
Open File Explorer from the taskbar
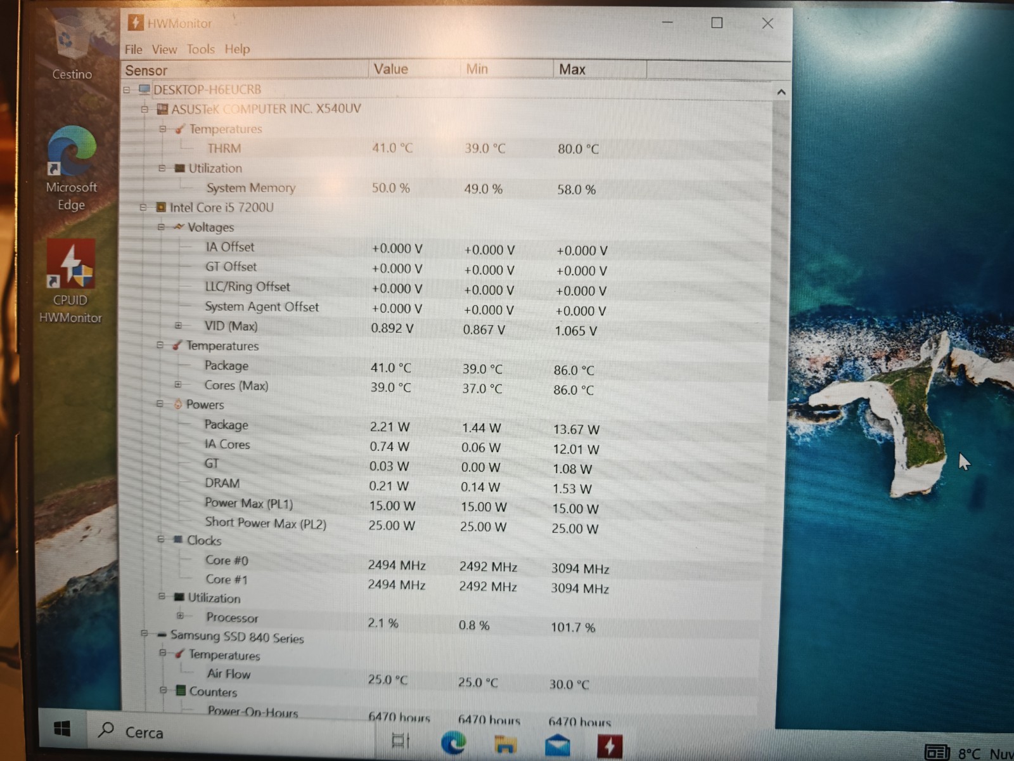505,743
